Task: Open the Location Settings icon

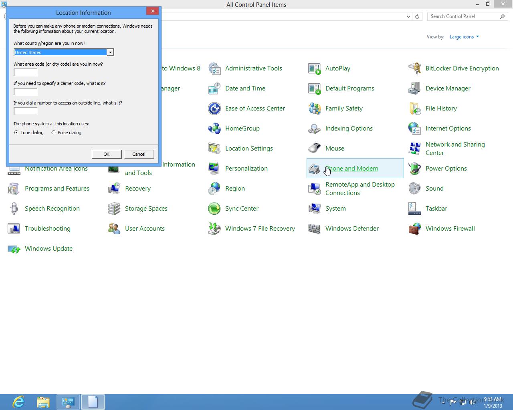Action: pos(214,149)
